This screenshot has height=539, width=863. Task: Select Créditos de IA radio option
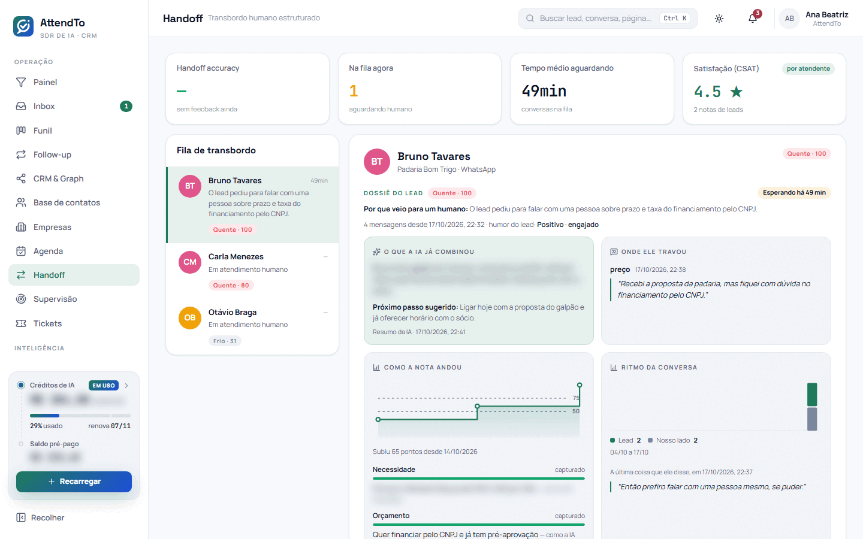click(21, 385)
